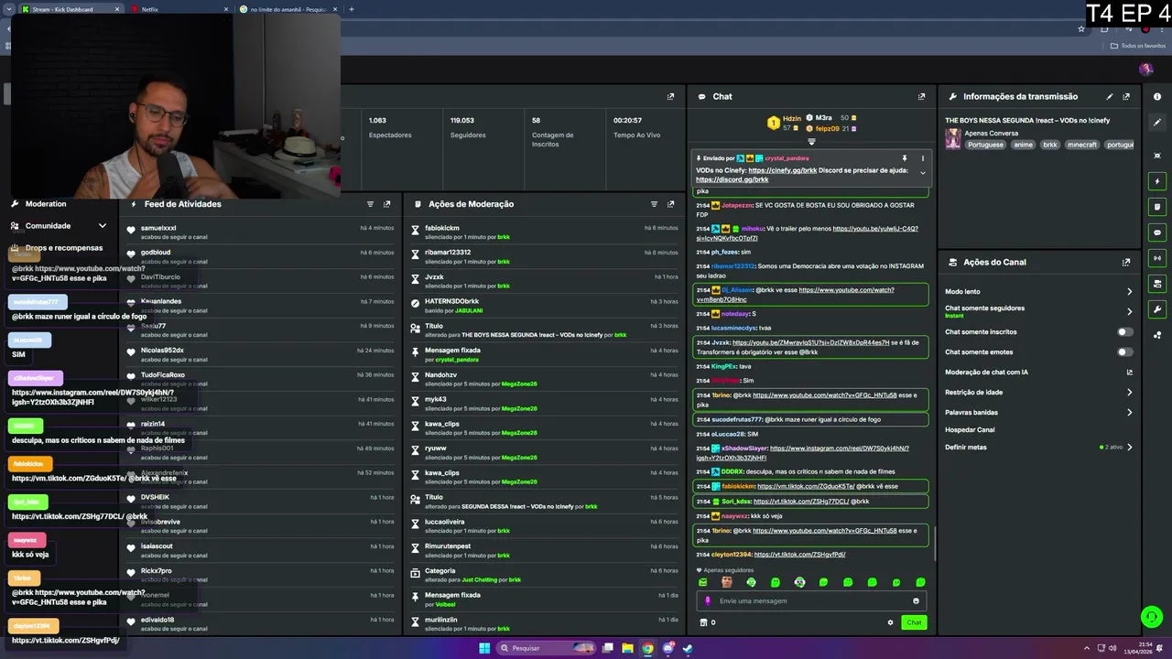Open filter for Ações de Moderação
The width and height of the screenshot is (1172, 659).
click(654, 204)
